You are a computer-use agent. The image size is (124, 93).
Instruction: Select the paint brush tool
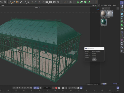(21, 2)
